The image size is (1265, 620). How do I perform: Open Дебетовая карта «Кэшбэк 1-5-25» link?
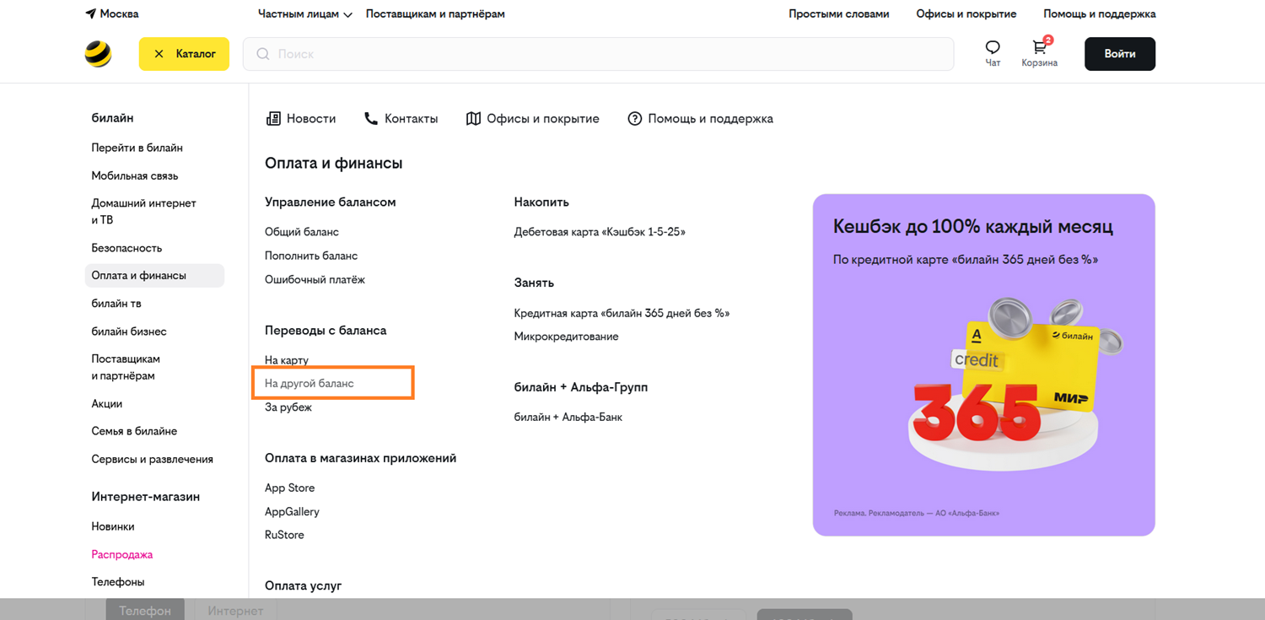[600, 232]
